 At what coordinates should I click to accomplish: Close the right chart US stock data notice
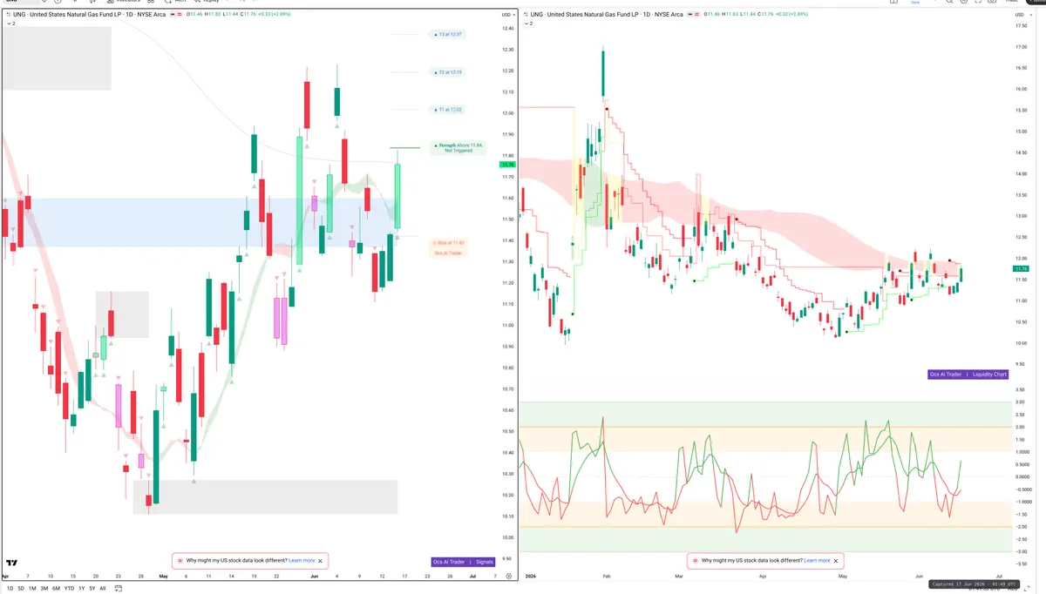point(836,561)
